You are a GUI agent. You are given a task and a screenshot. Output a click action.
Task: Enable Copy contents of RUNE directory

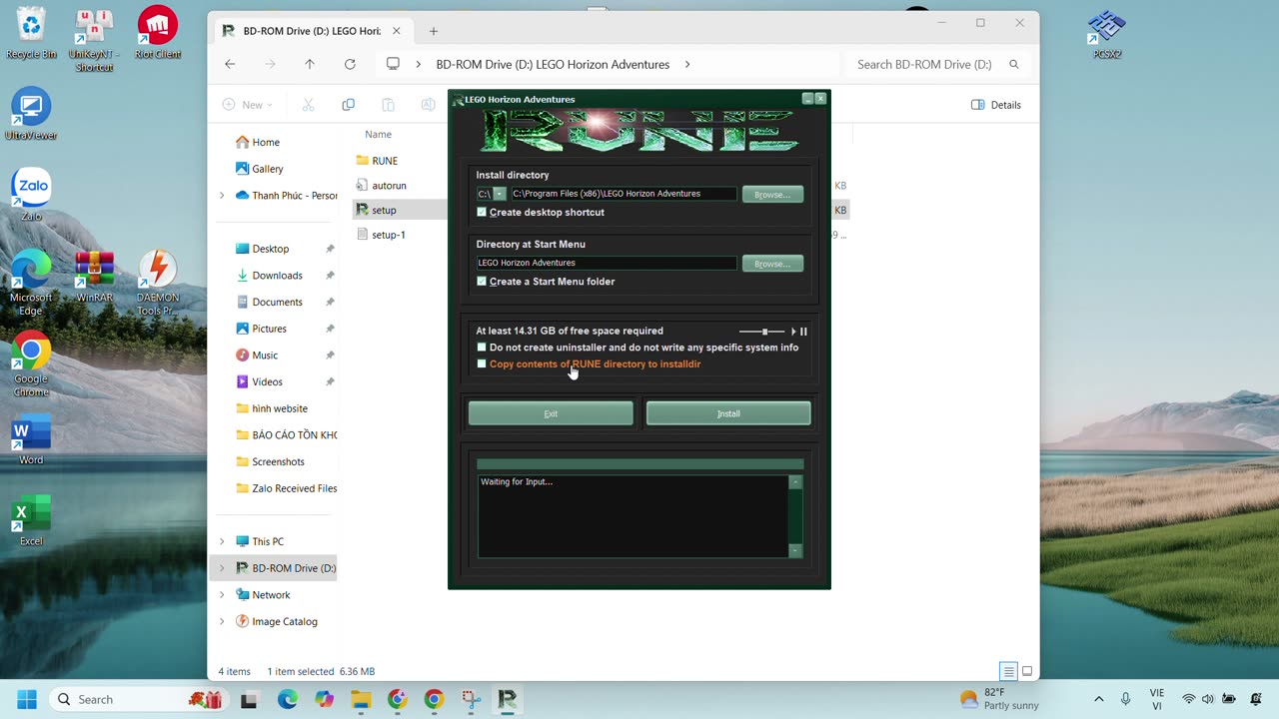point(482,363)
